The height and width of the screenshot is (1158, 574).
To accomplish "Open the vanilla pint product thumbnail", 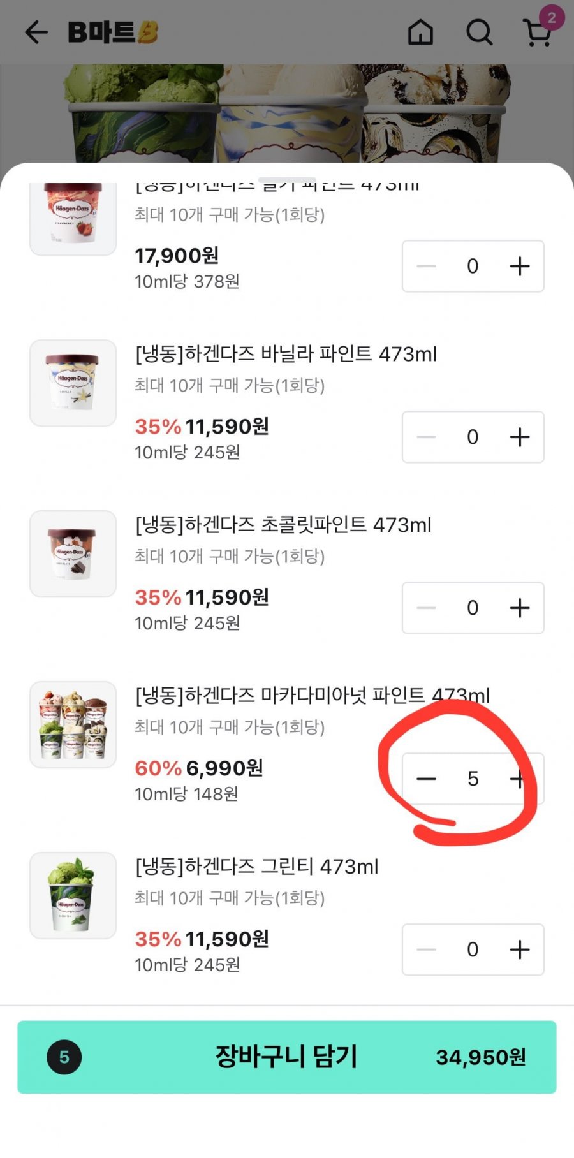I will click(x=73, y=383).
